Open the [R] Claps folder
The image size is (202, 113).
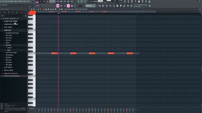pos(9,35)
